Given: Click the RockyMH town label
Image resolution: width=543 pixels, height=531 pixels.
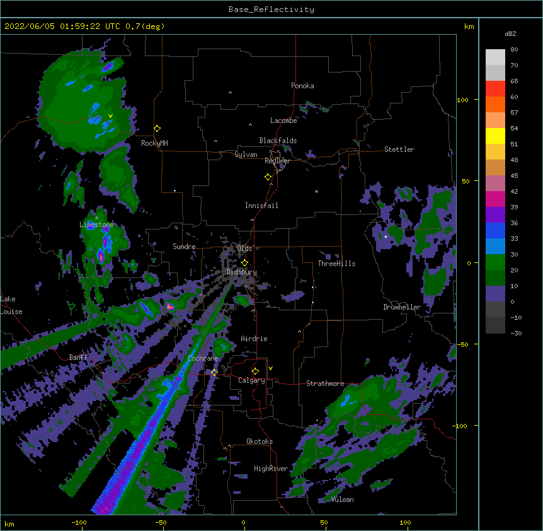Looking at the screenshot, I should 154,143.
